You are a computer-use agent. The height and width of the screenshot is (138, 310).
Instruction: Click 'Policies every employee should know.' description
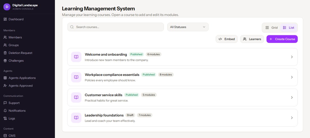(x=110, y=80)
